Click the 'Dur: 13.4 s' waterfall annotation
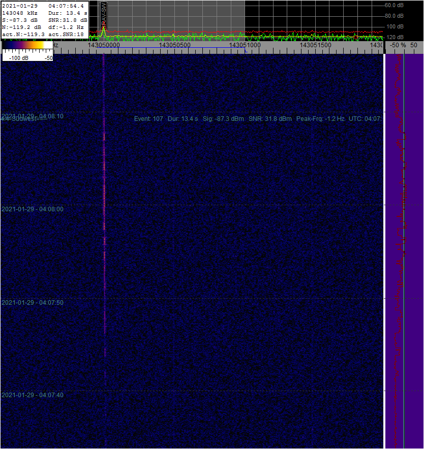 pos(183,118)
